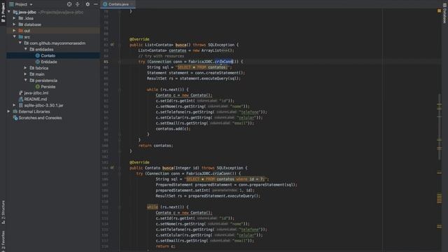Select java-jdbc.iml file
Viewport: 448px width, 252px height.
pyautogui.click(x=36, y=93)
